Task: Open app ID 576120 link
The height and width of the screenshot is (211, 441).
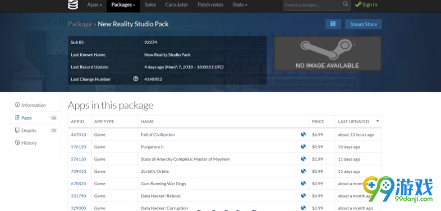Action: 79,147
